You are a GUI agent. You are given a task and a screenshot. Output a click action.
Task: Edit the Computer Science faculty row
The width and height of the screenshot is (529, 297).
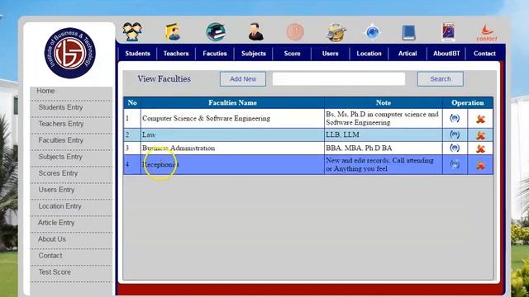click(455, 118)
